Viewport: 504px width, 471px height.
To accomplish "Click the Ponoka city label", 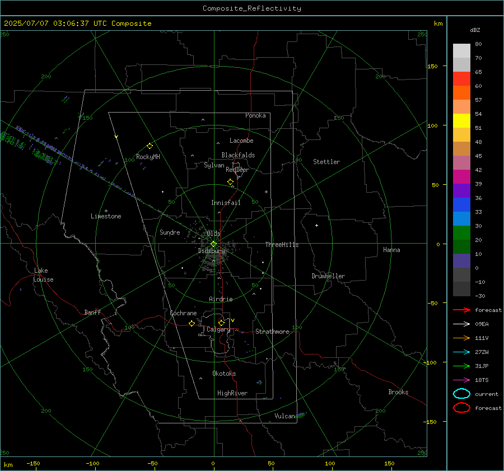I will [255, 115].
